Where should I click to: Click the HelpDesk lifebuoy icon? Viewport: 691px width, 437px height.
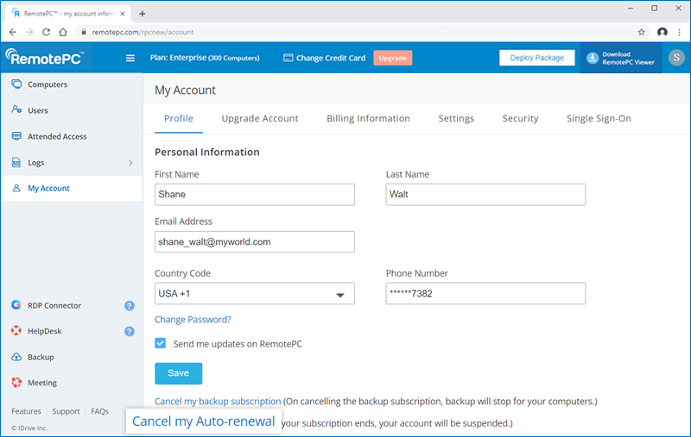(x=16, y=331)
